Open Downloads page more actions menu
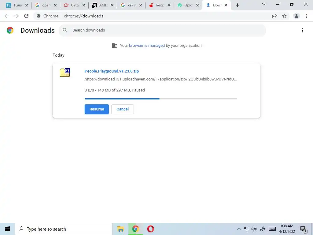This screenshot has width=313, height=235. tap(302, 30)
